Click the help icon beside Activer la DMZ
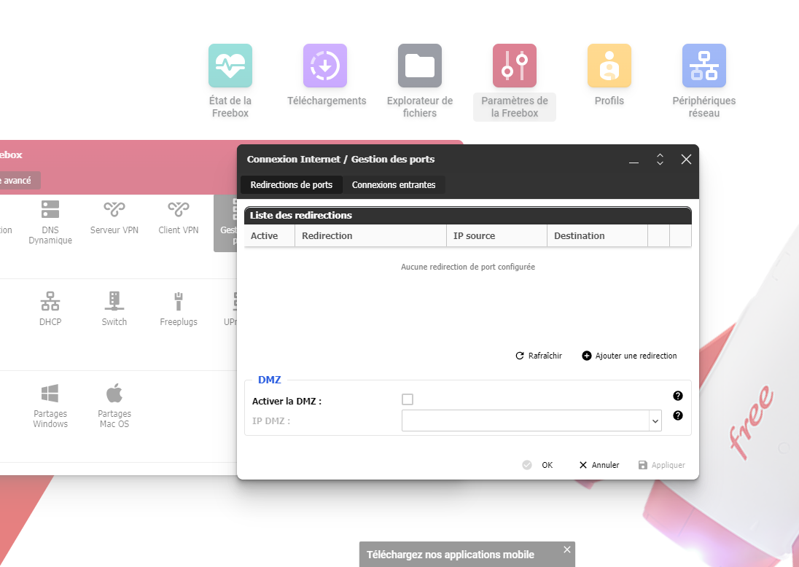 click(x=678, y=396)
